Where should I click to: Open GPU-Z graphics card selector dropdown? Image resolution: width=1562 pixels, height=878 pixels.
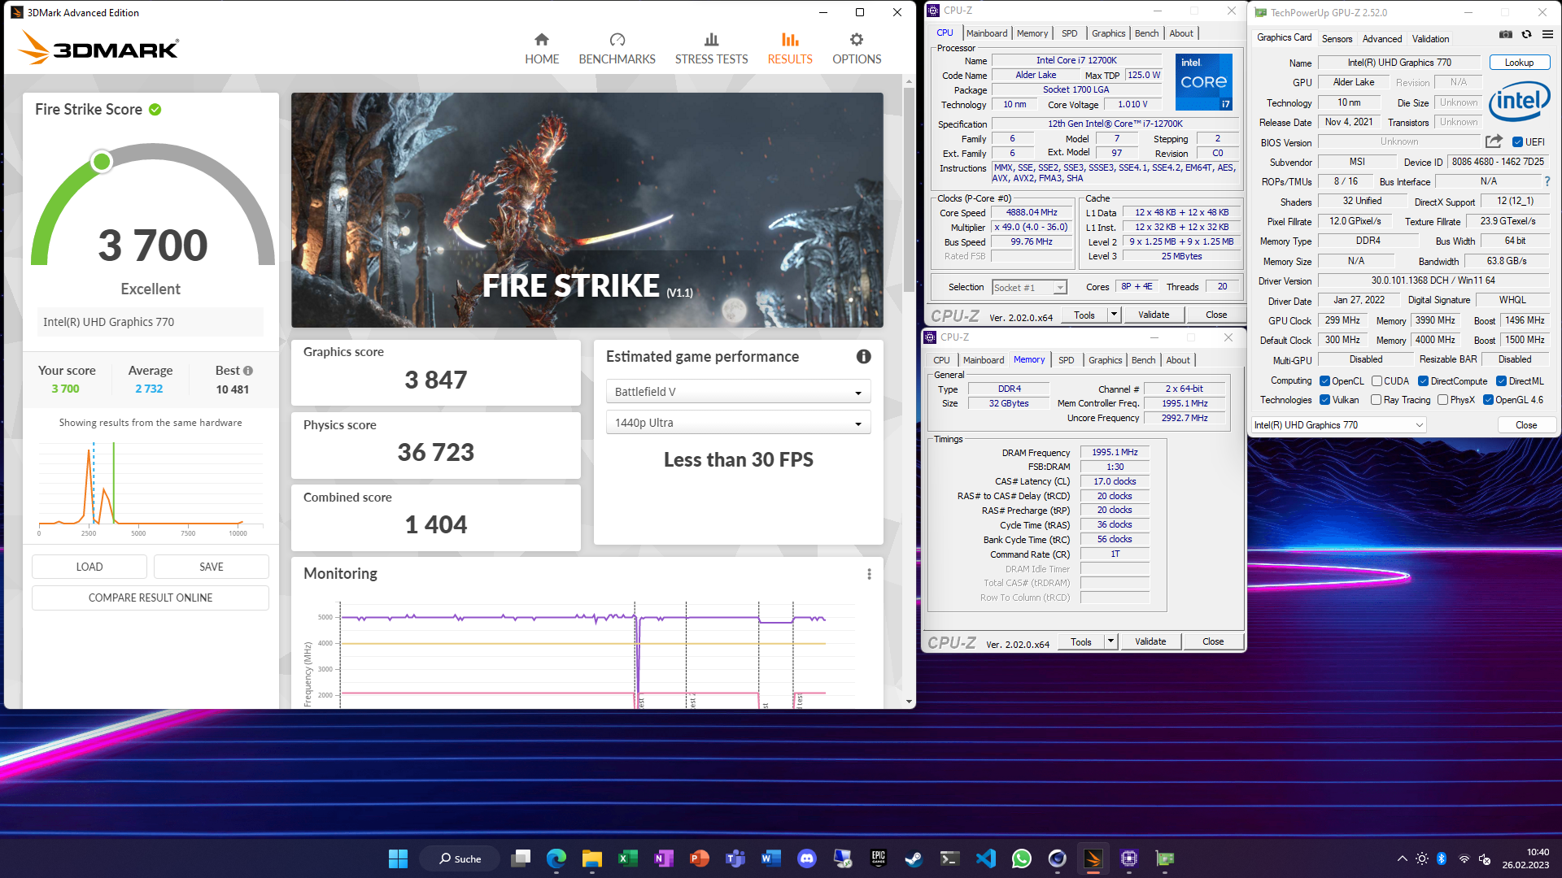click(x=1337, y=425)
